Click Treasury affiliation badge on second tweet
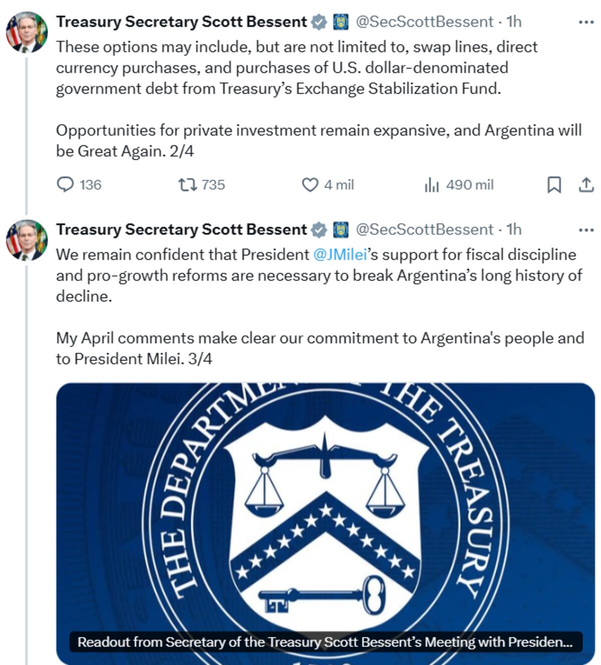The image size is (601, 665). point(341,230)
